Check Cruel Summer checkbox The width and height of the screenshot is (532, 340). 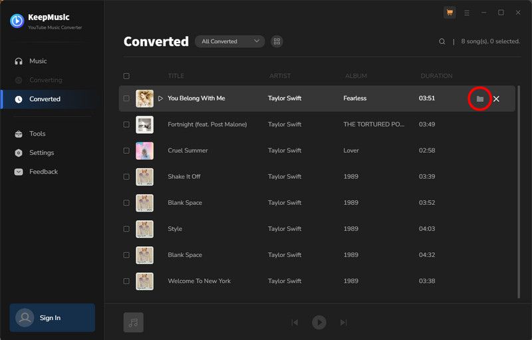[x=126, y=150]
